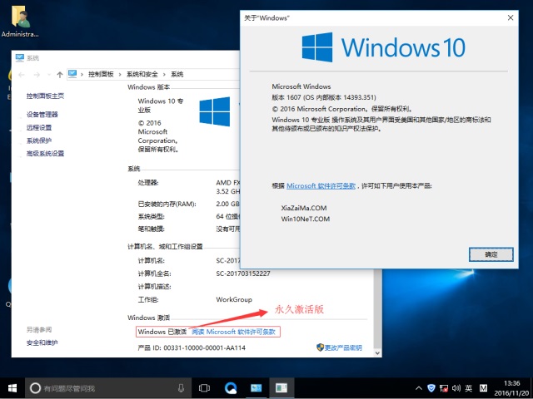Viewport: 533px width, 399px height.
Task: Select 系统和安全 in the address breadcrumb
Action: tap(142, 73)
